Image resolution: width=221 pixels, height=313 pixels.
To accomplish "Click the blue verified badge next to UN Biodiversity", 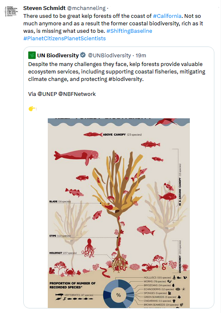I will tap(83, 55).
